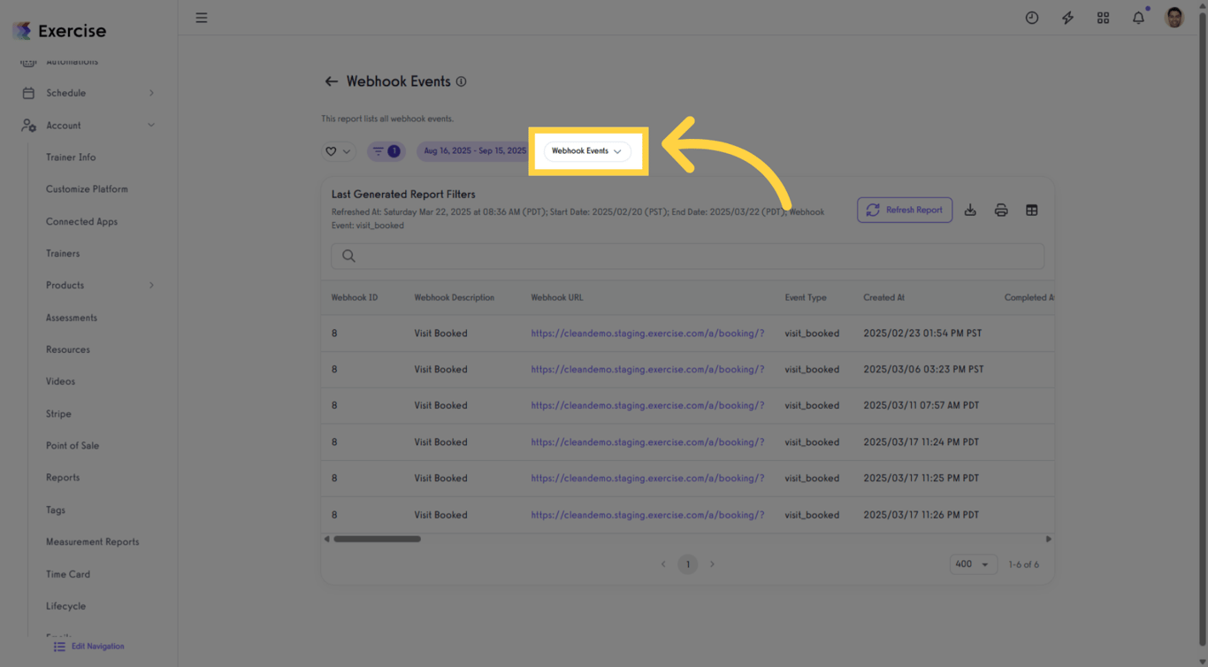Image resolution: width=1208 pixels, height=667 pixels.
Task: Open Customize Platform in sidebar
Action: coord(87,189)
